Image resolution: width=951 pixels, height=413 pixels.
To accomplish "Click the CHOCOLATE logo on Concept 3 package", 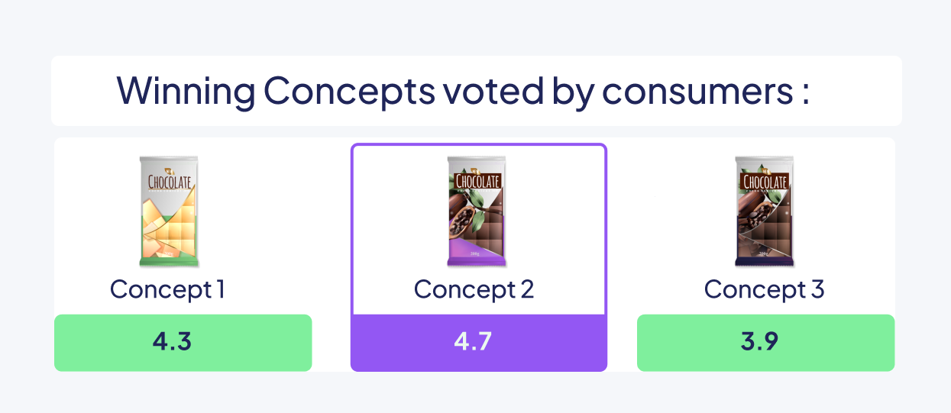I will [x=765, y=182].
